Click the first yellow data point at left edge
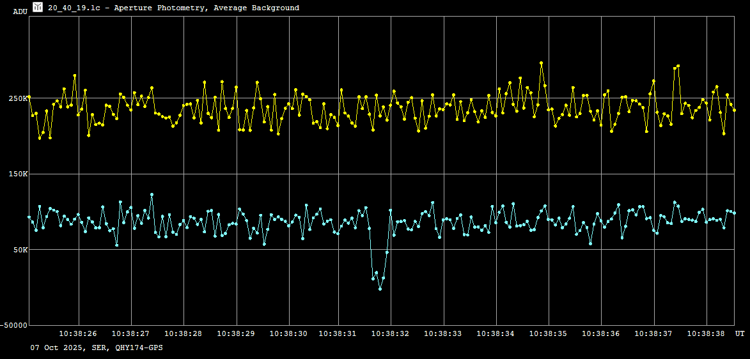 pos(29,96)
